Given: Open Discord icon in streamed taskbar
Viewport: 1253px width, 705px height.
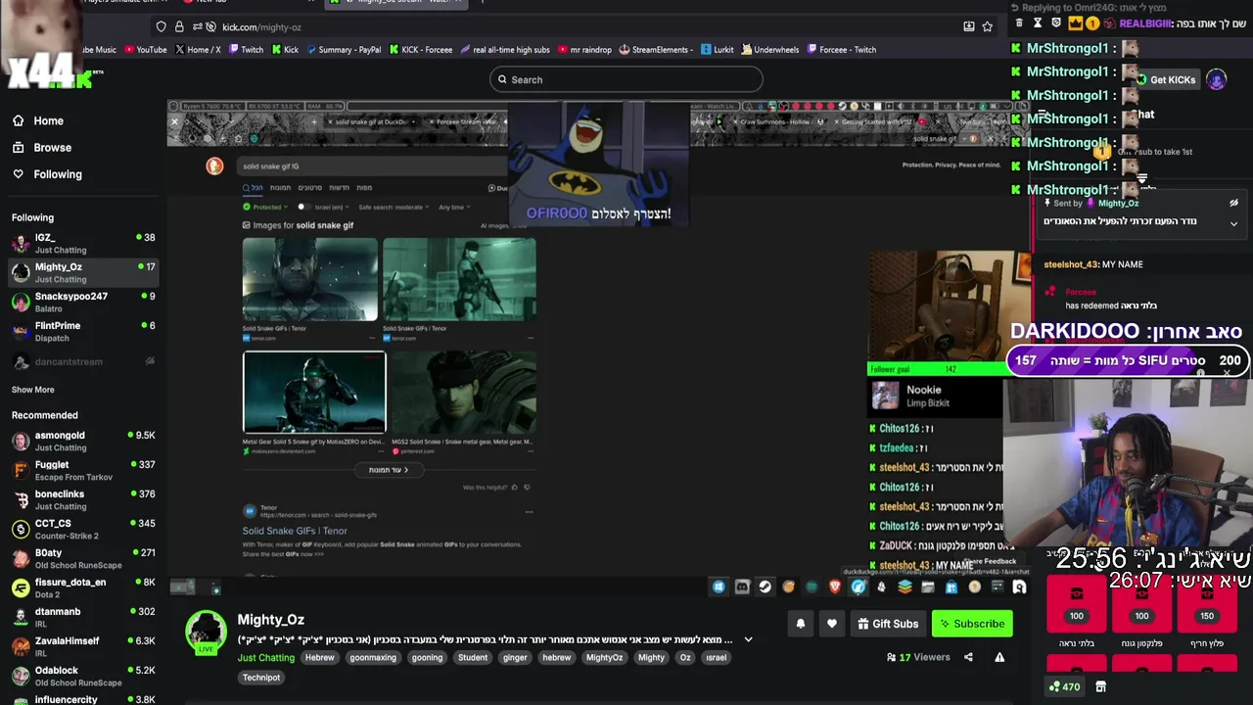Looking at the screenshot, I should point(742,587).
